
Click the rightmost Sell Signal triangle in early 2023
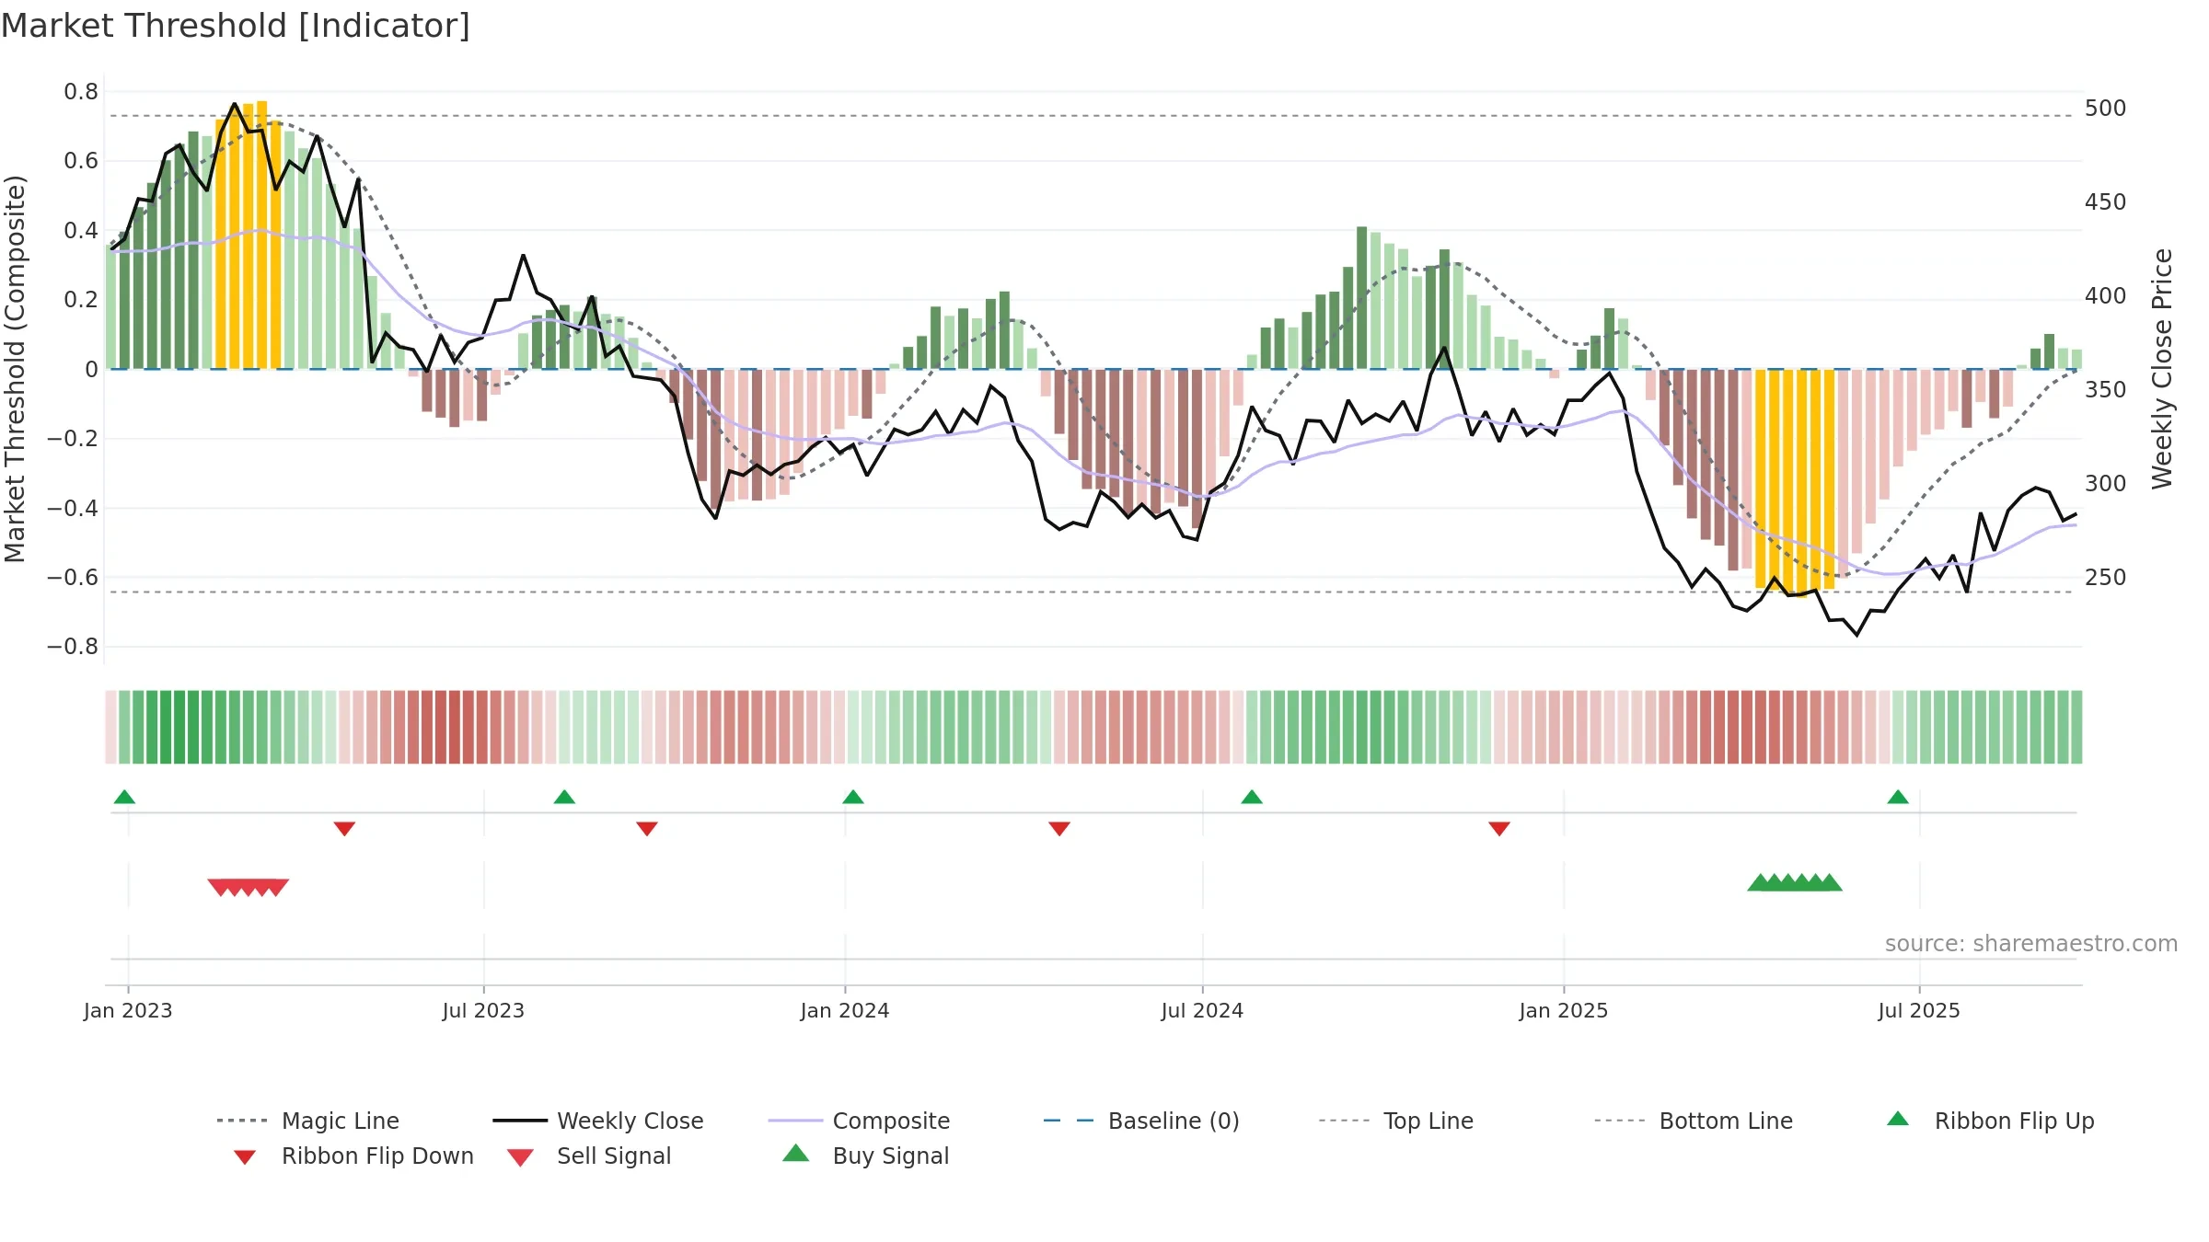click(x=278, y=887)
